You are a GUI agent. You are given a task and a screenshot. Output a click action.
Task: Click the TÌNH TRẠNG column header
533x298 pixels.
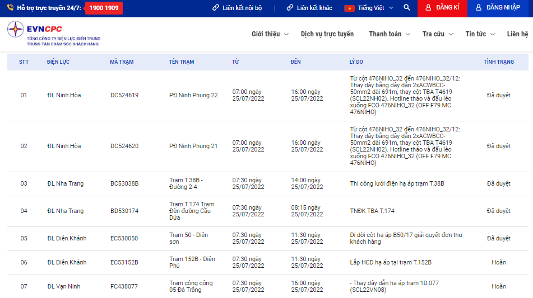[498, 62]
